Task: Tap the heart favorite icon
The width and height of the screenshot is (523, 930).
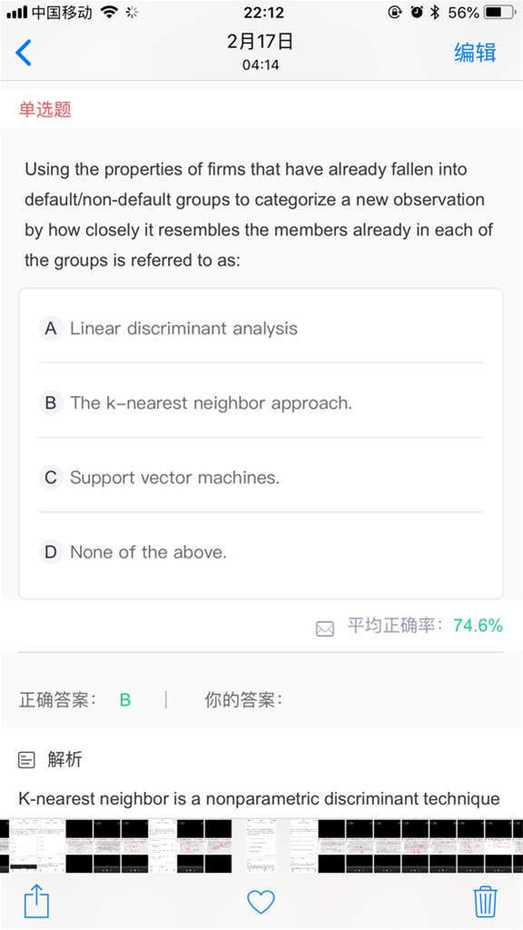Action: pos(261,902)
